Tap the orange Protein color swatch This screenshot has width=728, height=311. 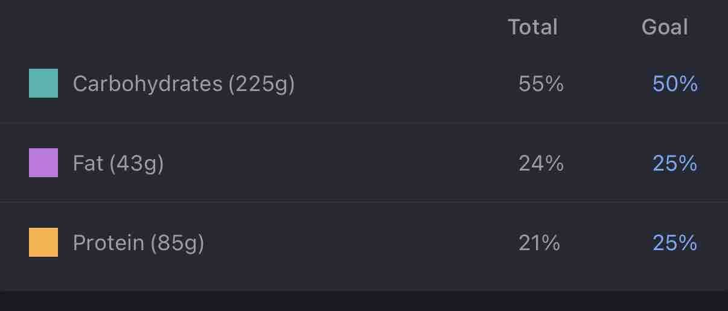(x=43, y=242)
